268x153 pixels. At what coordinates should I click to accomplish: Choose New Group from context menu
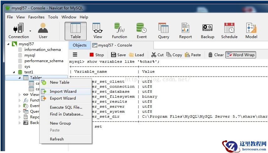coord(66,123)
